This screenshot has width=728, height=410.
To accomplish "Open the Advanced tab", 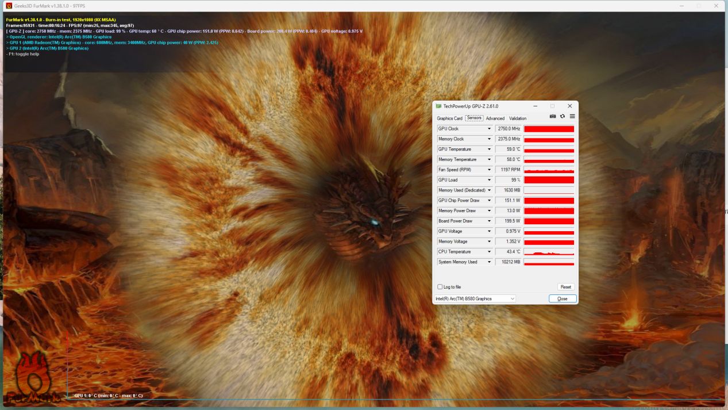I will coord(495,118).
